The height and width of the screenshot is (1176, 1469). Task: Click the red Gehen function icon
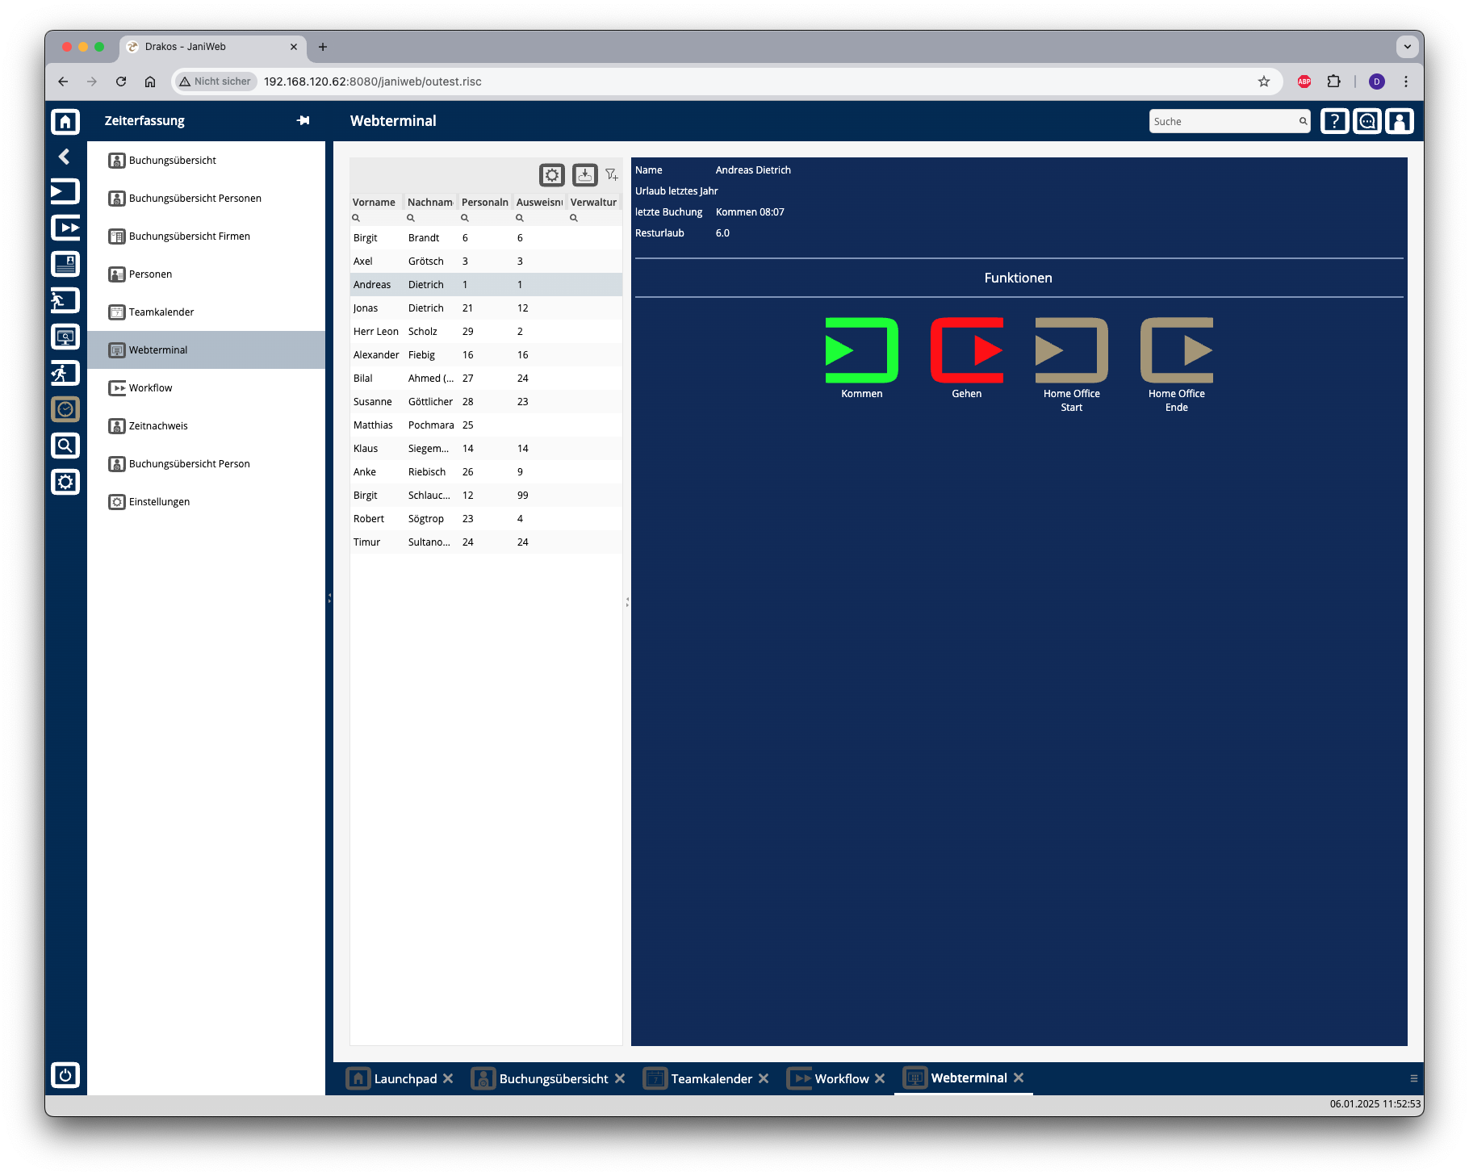point(967,350)
